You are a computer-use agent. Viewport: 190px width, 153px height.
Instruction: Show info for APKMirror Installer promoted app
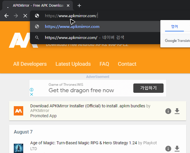click(x=168, y=111)
